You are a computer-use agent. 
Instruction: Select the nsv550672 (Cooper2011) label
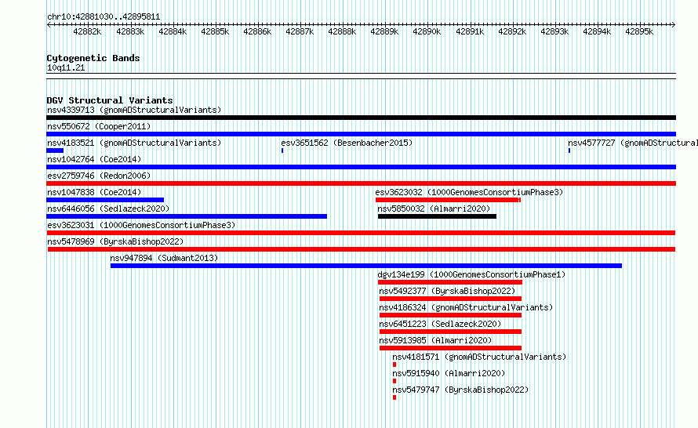point(99,126)
